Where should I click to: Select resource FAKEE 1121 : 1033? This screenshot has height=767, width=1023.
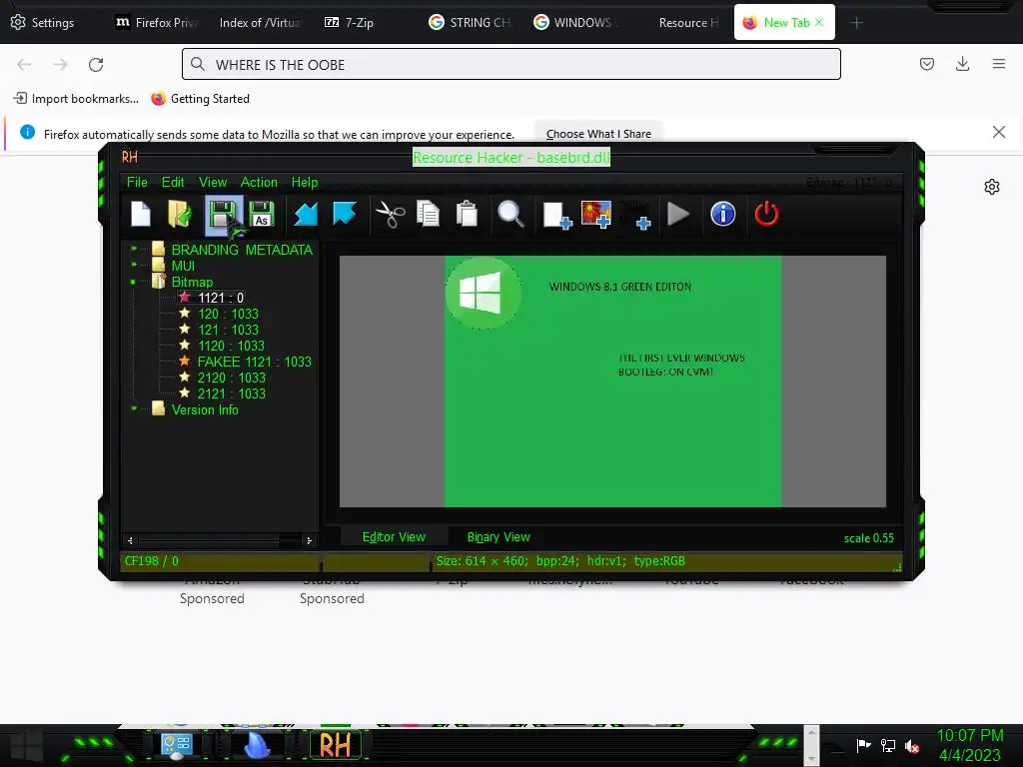(x=255, y=362)
